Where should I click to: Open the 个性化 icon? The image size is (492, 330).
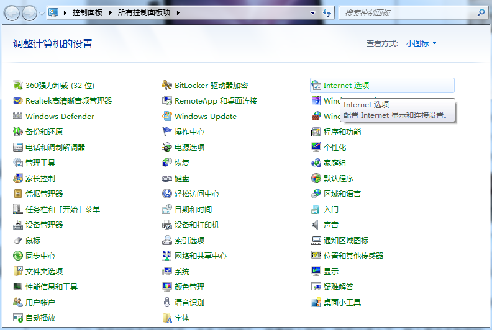point(316,148)
